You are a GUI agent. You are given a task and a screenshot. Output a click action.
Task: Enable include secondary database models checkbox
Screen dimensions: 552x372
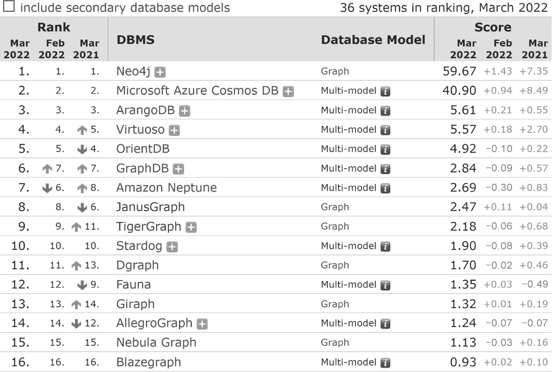click(9, 6)
